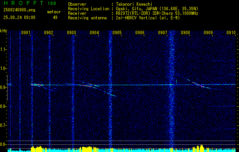Click the 0909 time marker

pyautogui.click(x=208, y=32)
